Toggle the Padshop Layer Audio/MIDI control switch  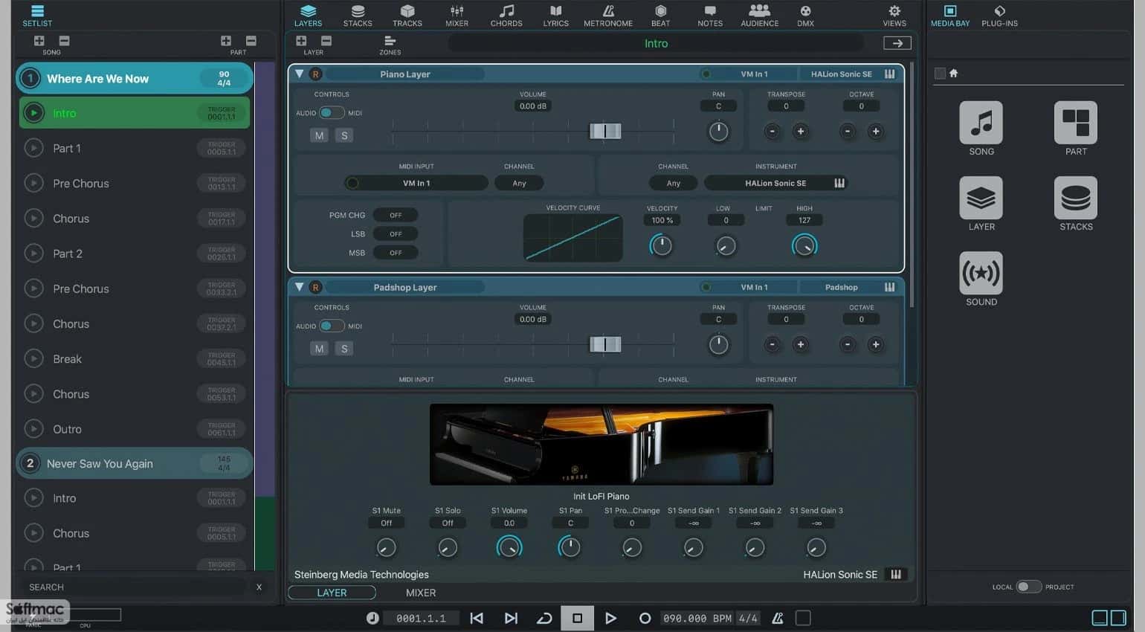(x=332, y=326)
